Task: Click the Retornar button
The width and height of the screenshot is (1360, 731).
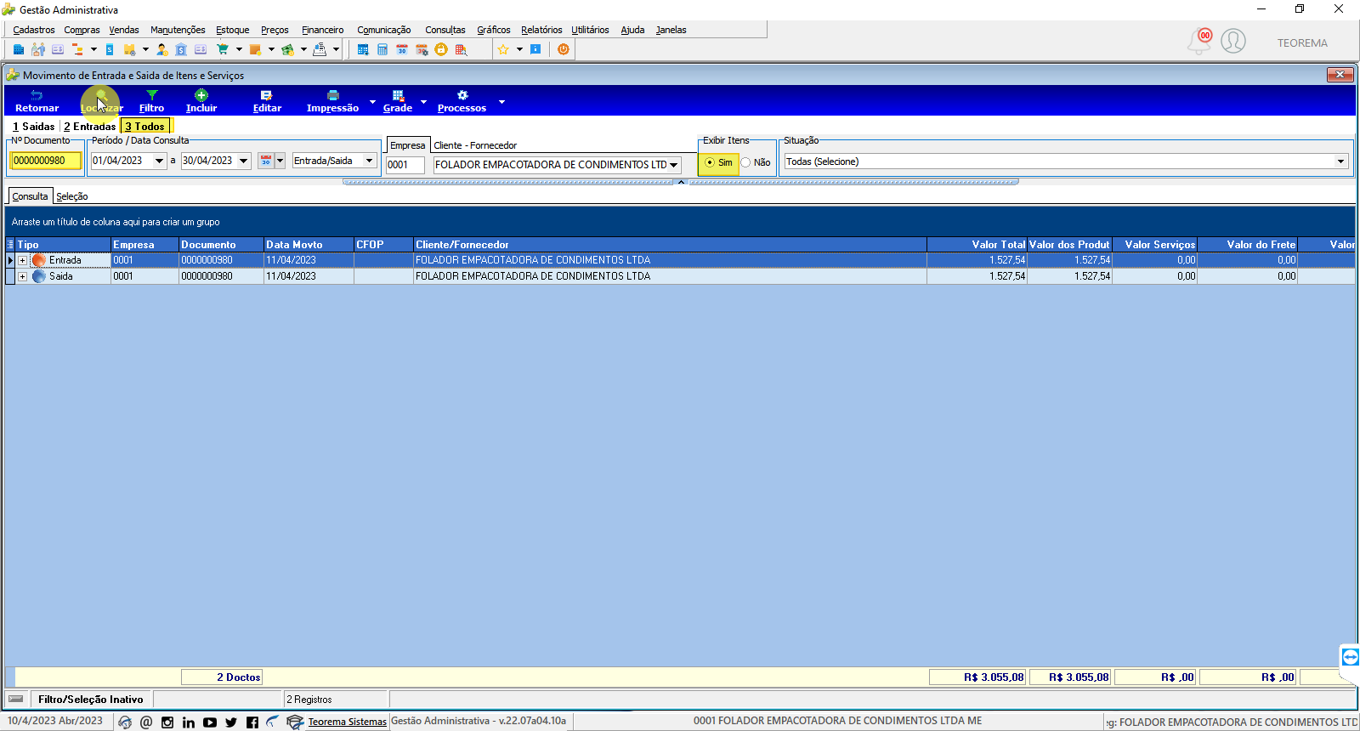Action: [x=37, y=101]
